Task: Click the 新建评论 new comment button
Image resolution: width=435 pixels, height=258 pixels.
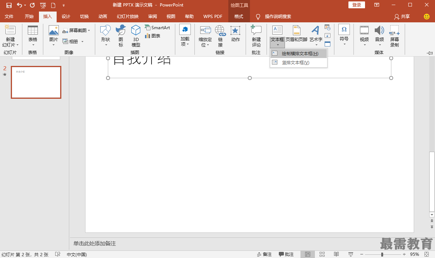Action: pos(256,36)
